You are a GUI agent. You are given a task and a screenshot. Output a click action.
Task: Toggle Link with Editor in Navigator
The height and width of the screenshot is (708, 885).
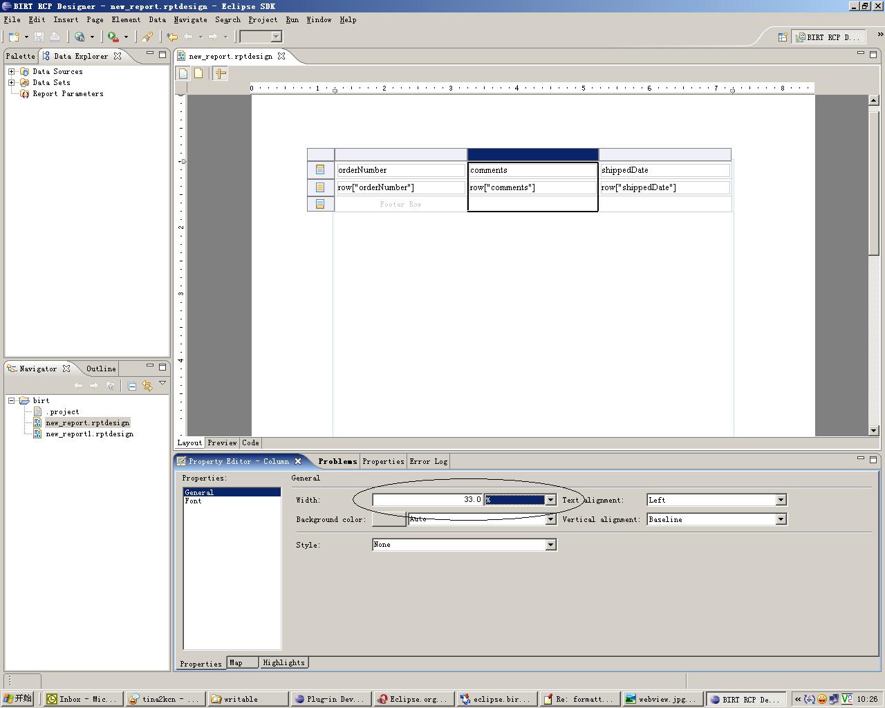(x=147, y=386)
